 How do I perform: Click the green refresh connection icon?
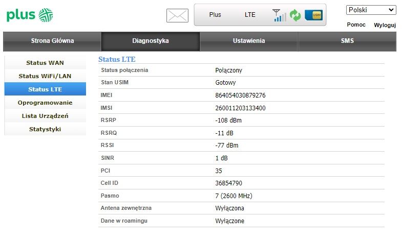[295, 15]
